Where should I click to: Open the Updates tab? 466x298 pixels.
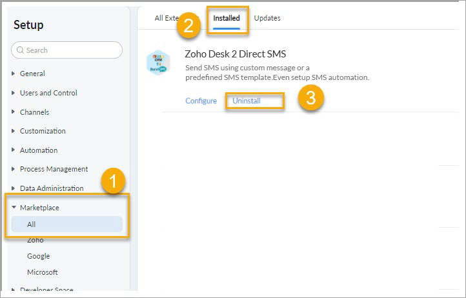tap(267, 18)
